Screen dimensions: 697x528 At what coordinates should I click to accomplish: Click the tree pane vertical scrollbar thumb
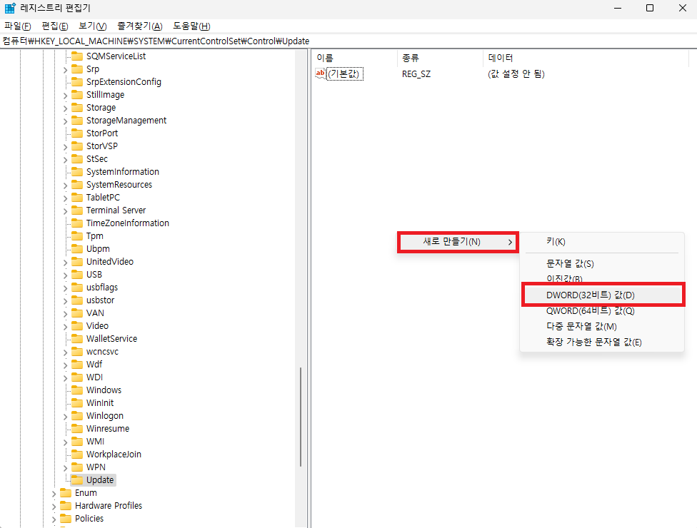pos(301,417)
